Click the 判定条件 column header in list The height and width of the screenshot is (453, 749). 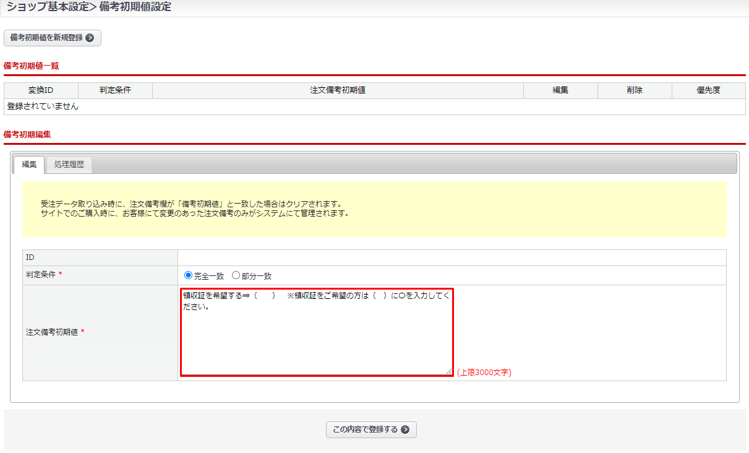(115, 90)
